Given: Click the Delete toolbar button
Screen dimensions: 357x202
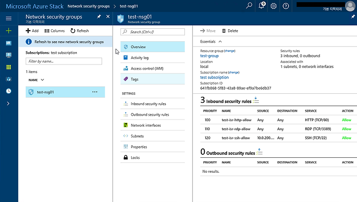Looking at the screenshot, I should [x=230, y=31].
